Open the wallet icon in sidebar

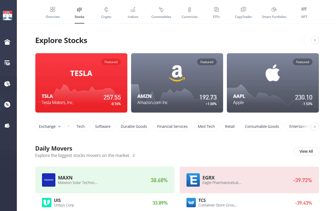[7, 125]
